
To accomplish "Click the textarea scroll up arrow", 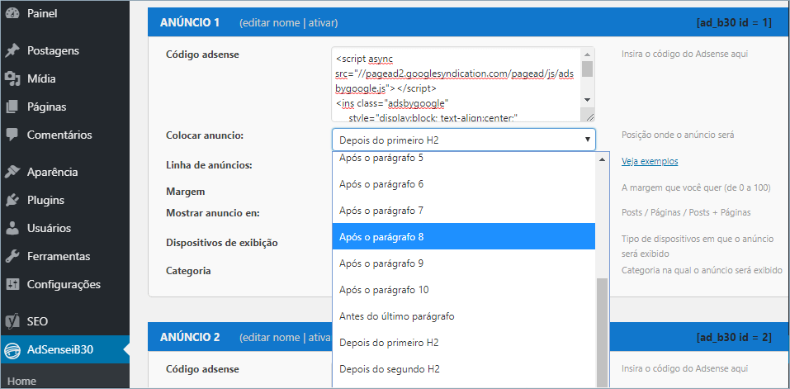I will point(588,55).
